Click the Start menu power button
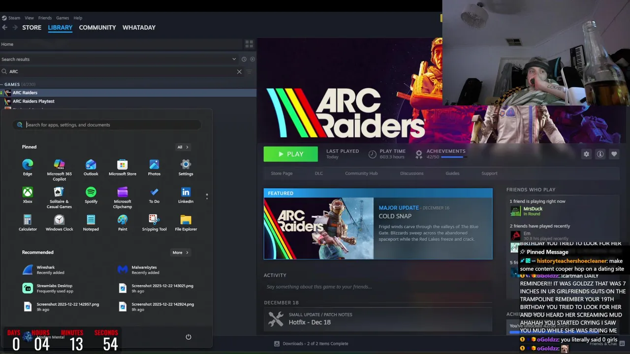The image size is (630, 354). pos(188,337)
